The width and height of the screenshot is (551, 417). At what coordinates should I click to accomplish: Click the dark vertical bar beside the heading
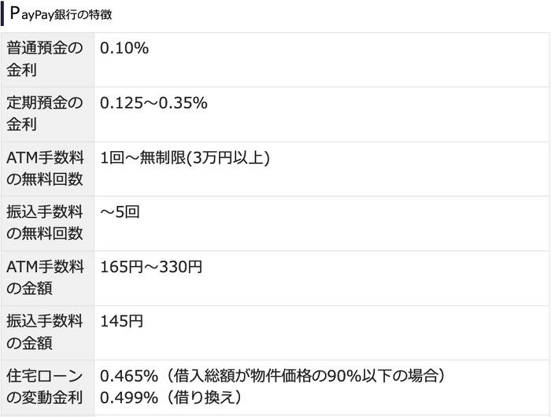click(x=2, y=14)
